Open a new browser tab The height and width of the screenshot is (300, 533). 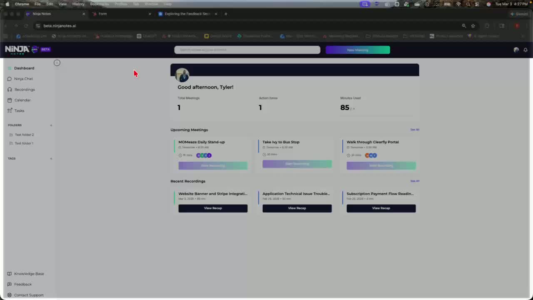point(226,14)
